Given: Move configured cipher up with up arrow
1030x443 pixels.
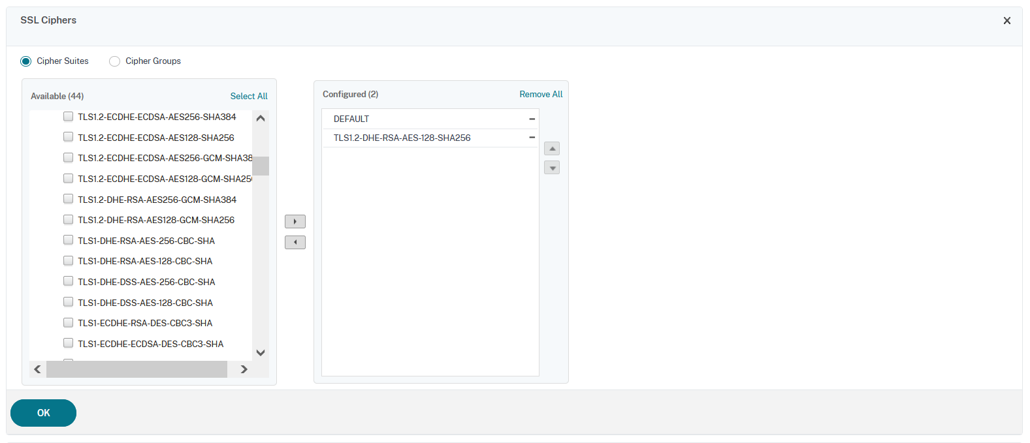Looking at the screenshot, I should coord(552,149).
